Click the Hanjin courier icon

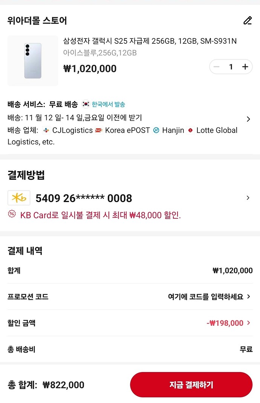[156, 130]
